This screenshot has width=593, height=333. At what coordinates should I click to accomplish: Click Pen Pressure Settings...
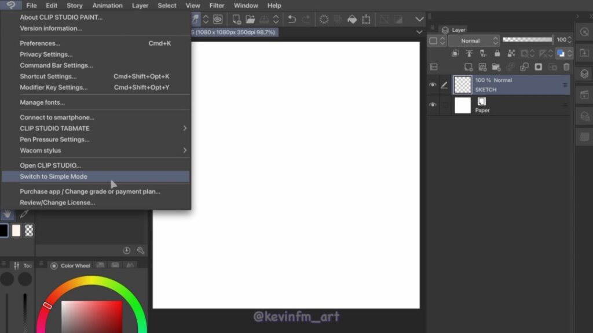click(x=54, y=139)
